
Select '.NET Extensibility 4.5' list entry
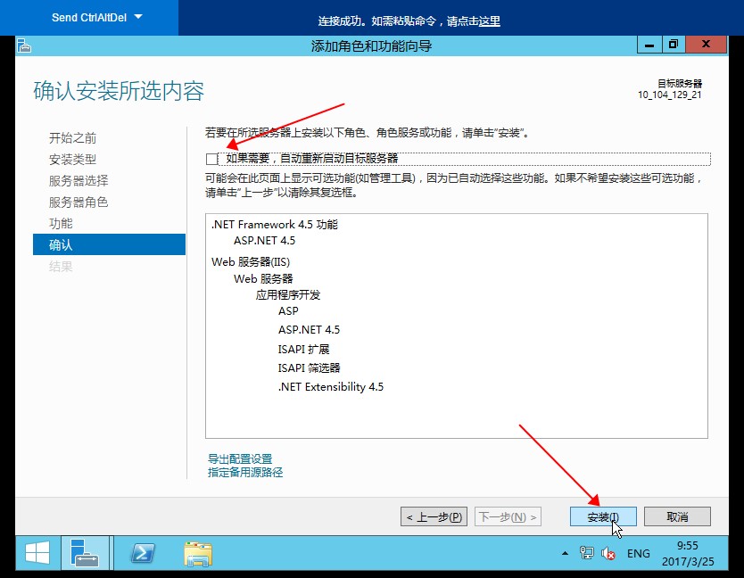[331, 387]
